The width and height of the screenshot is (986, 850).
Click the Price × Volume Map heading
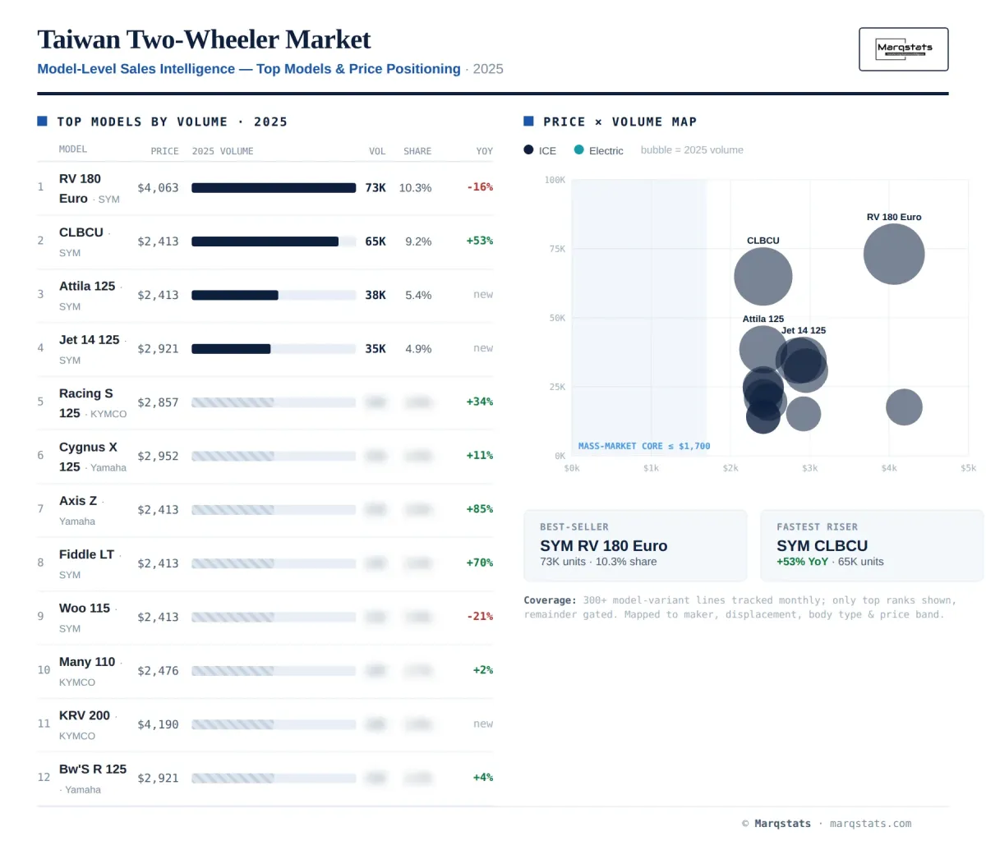pyautogui.click(x=620, y=122)
